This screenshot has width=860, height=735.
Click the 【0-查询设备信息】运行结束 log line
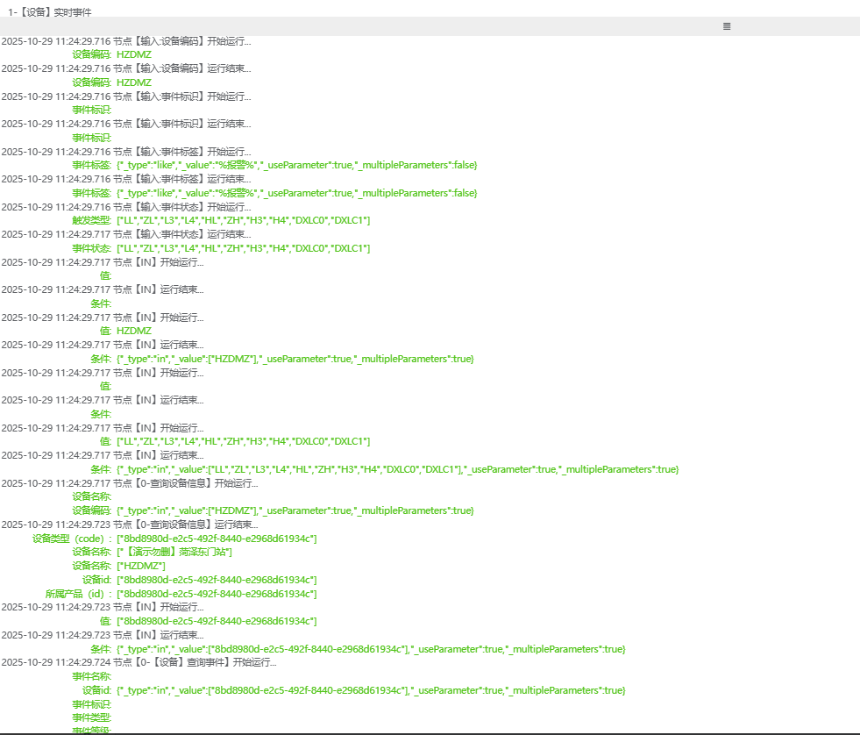pos(130,524)
